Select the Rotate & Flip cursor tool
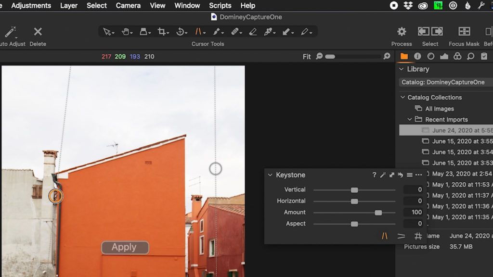 tap(181, 31)
